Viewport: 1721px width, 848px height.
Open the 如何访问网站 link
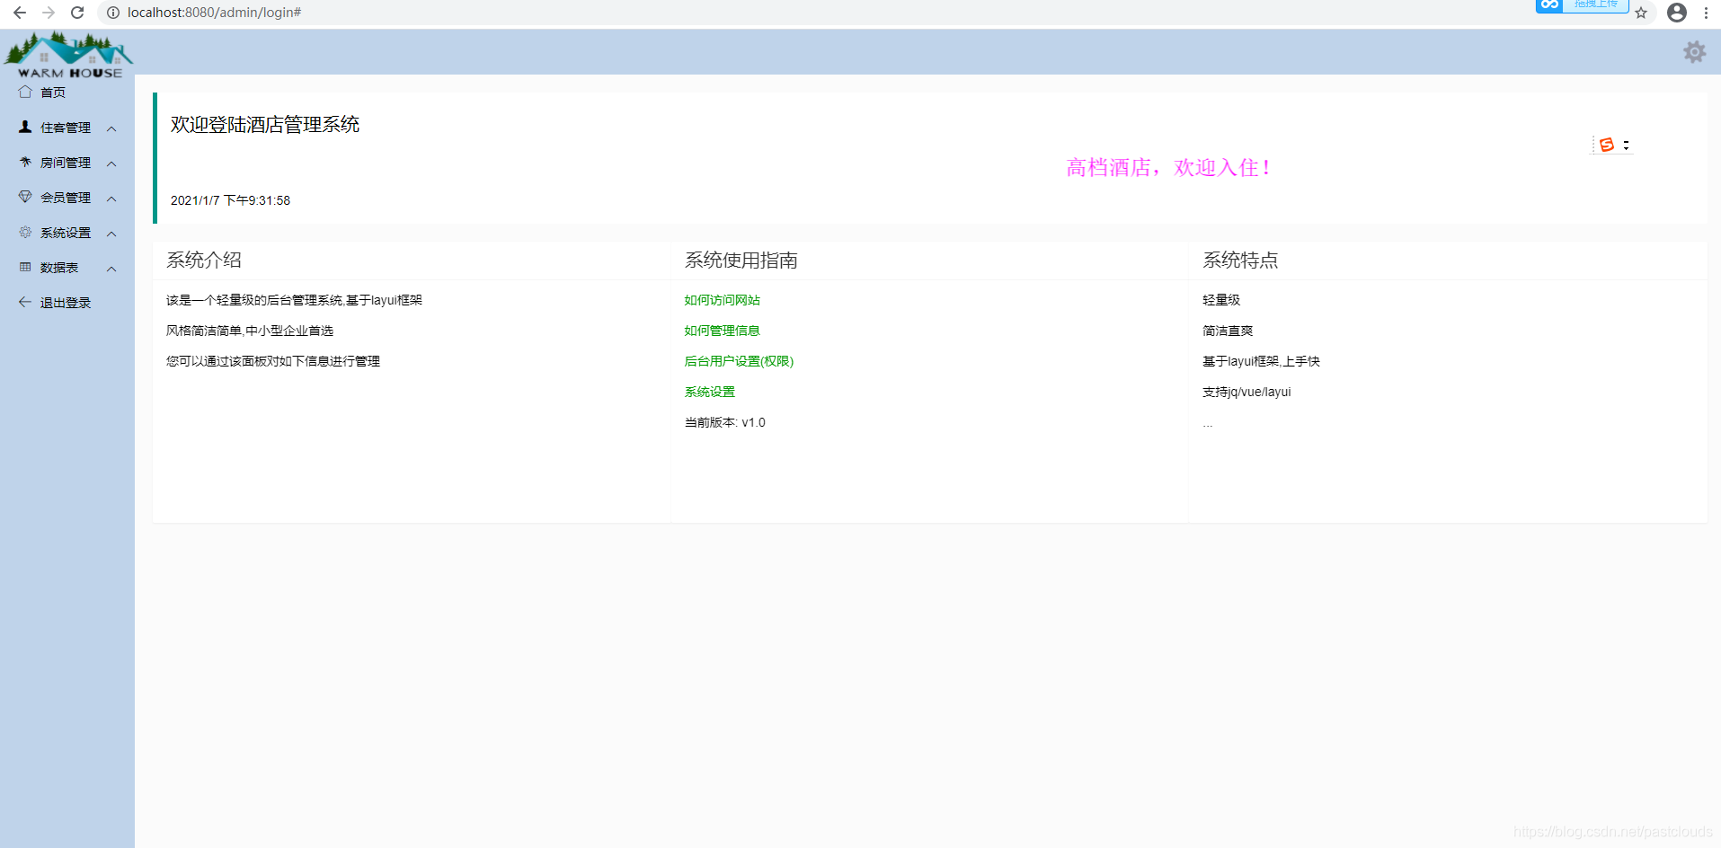722,300
